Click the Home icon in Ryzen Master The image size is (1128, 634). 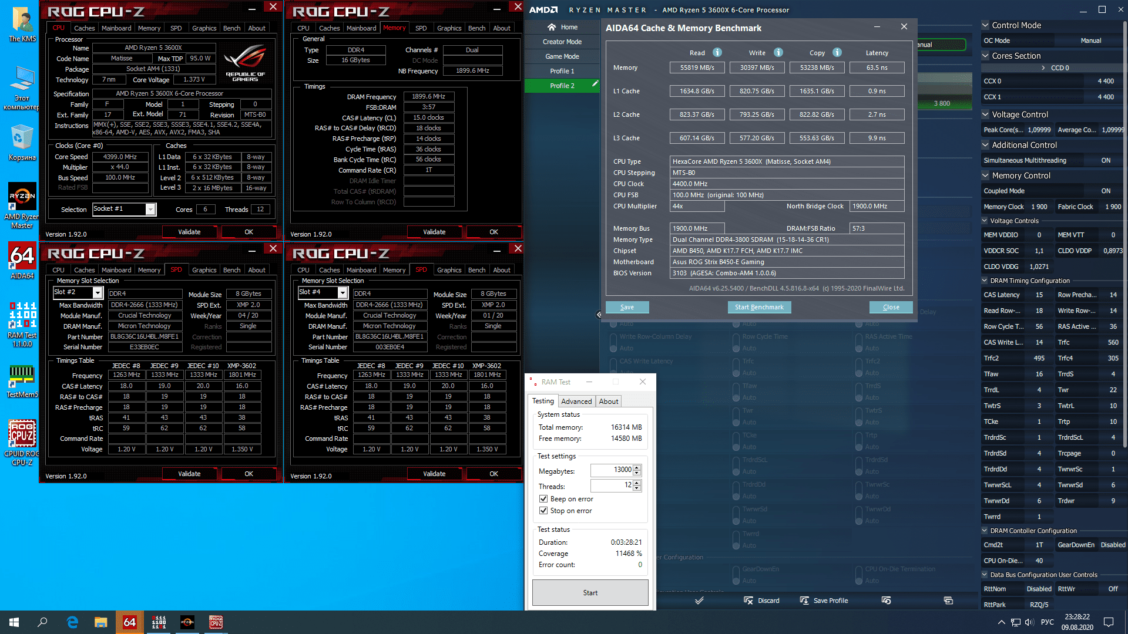551,27
